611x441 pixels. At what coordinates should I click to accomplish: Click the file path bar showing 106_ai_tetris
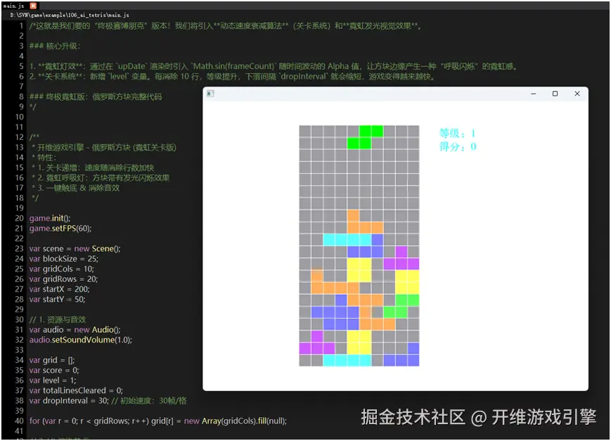tap(70, 15)
